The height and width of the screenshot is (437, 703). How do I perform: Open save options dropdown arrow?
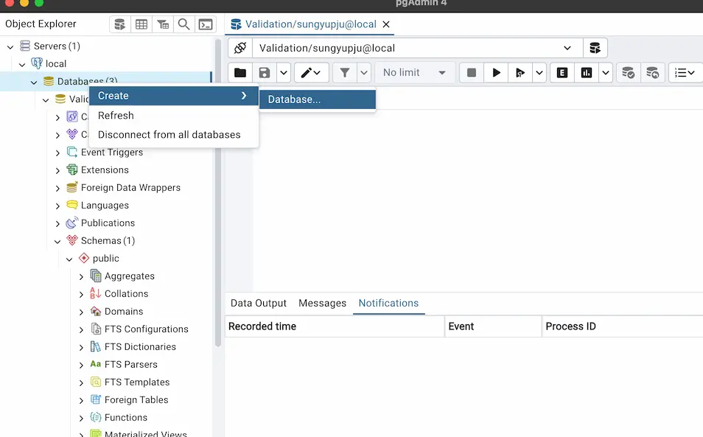tap(284, 73)
